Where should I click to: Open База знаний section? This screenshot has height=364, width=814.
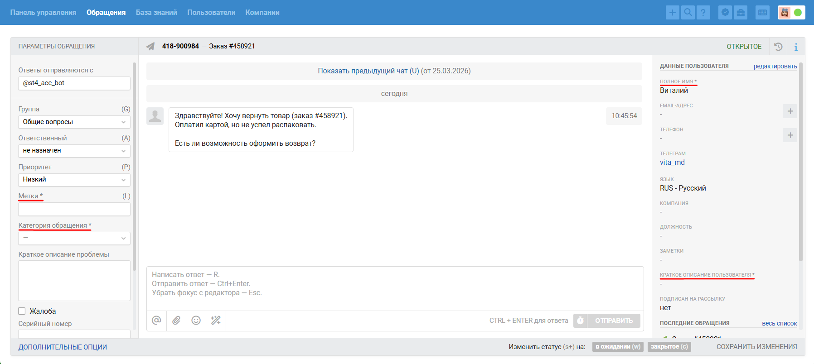(x=156, y=12)
